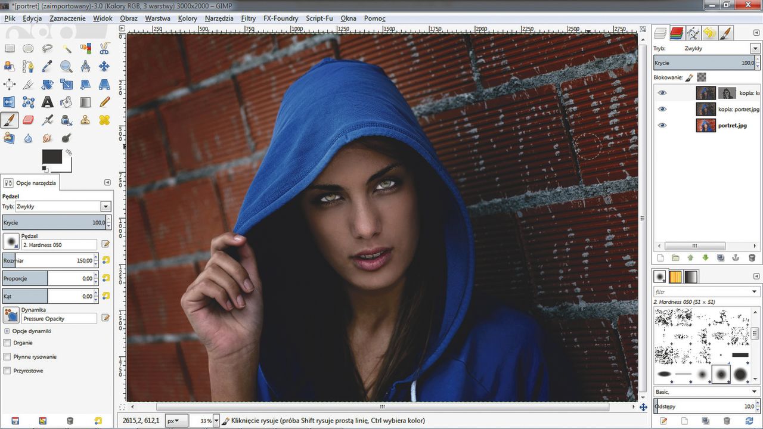Select the Free Select lasso tool

[x=47, y=49]
